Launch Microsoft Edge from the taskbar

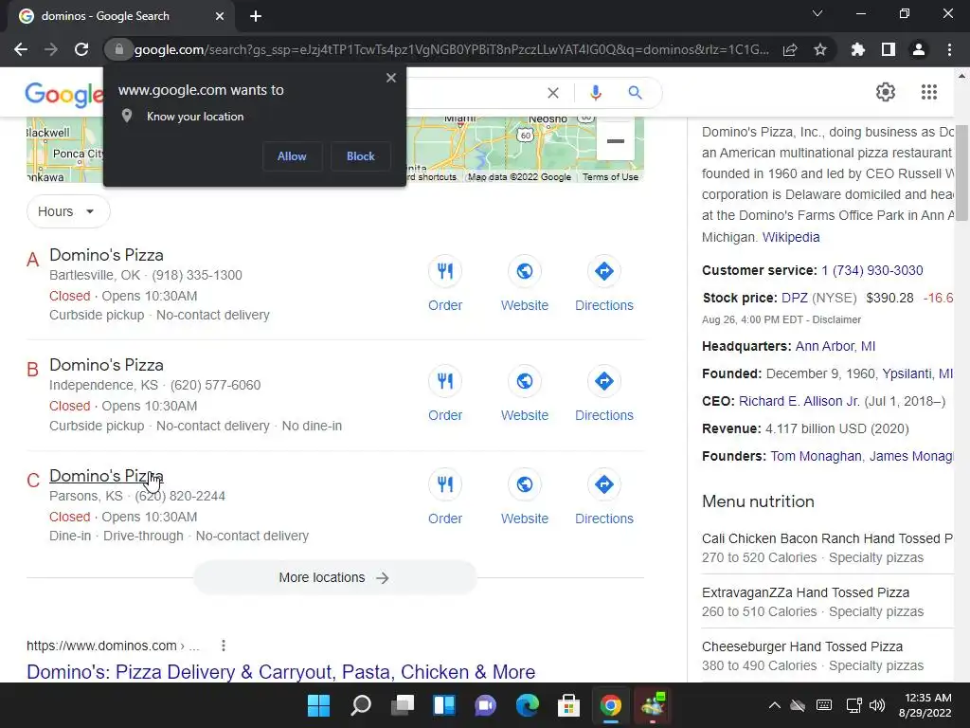(527, 705)
